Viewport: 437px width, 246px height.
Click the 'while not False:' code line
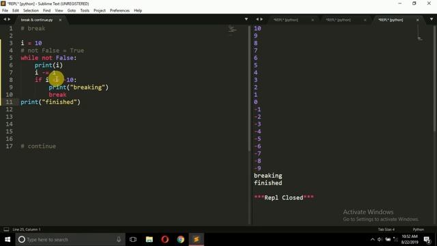(x=48, y=57)
